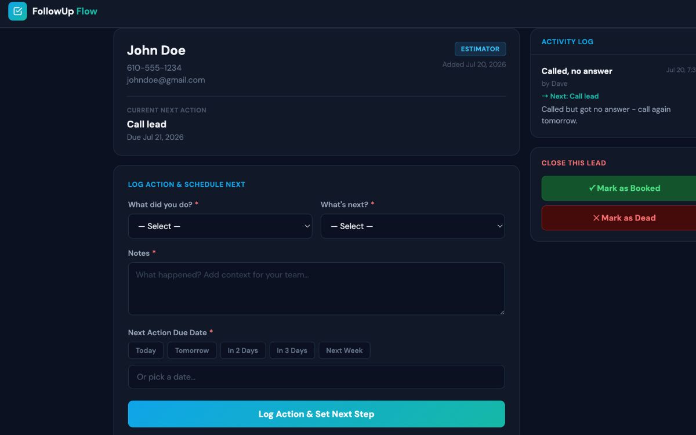Click "Due Jul 21, 2026" text

click(x=155, y=137)
